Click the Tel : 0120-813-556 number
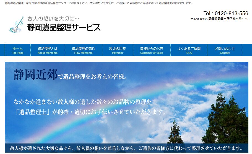 click(226, 13)
